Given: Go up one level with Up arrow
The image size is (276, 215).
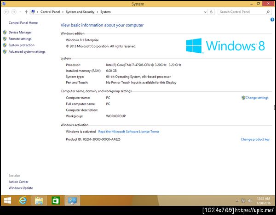Looking at the screenshot, I should (x=26, y=12).
